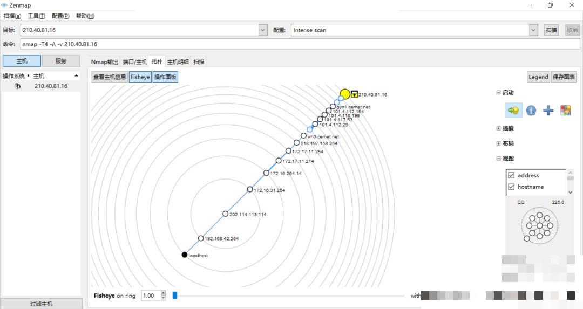This screenshot has height=309, width=583.
Task: Click the 保存图表 button
Action: 564,77
